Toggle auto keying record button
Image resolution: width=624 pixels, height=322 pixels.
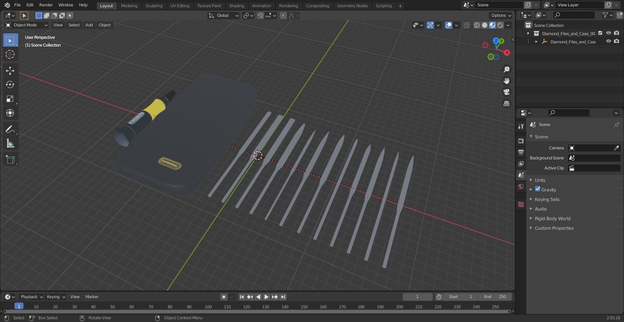224,297
